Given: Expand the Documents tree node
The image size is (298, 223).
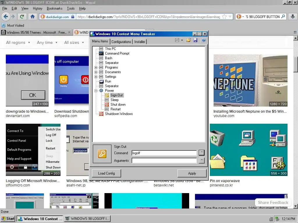Looking at the screenshot, I should (x=96, y=72).
